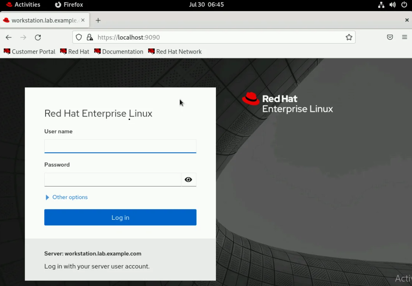Open the Customer Portal bookmark
This screenshot has width=412, height=286.
pos(29,51)
